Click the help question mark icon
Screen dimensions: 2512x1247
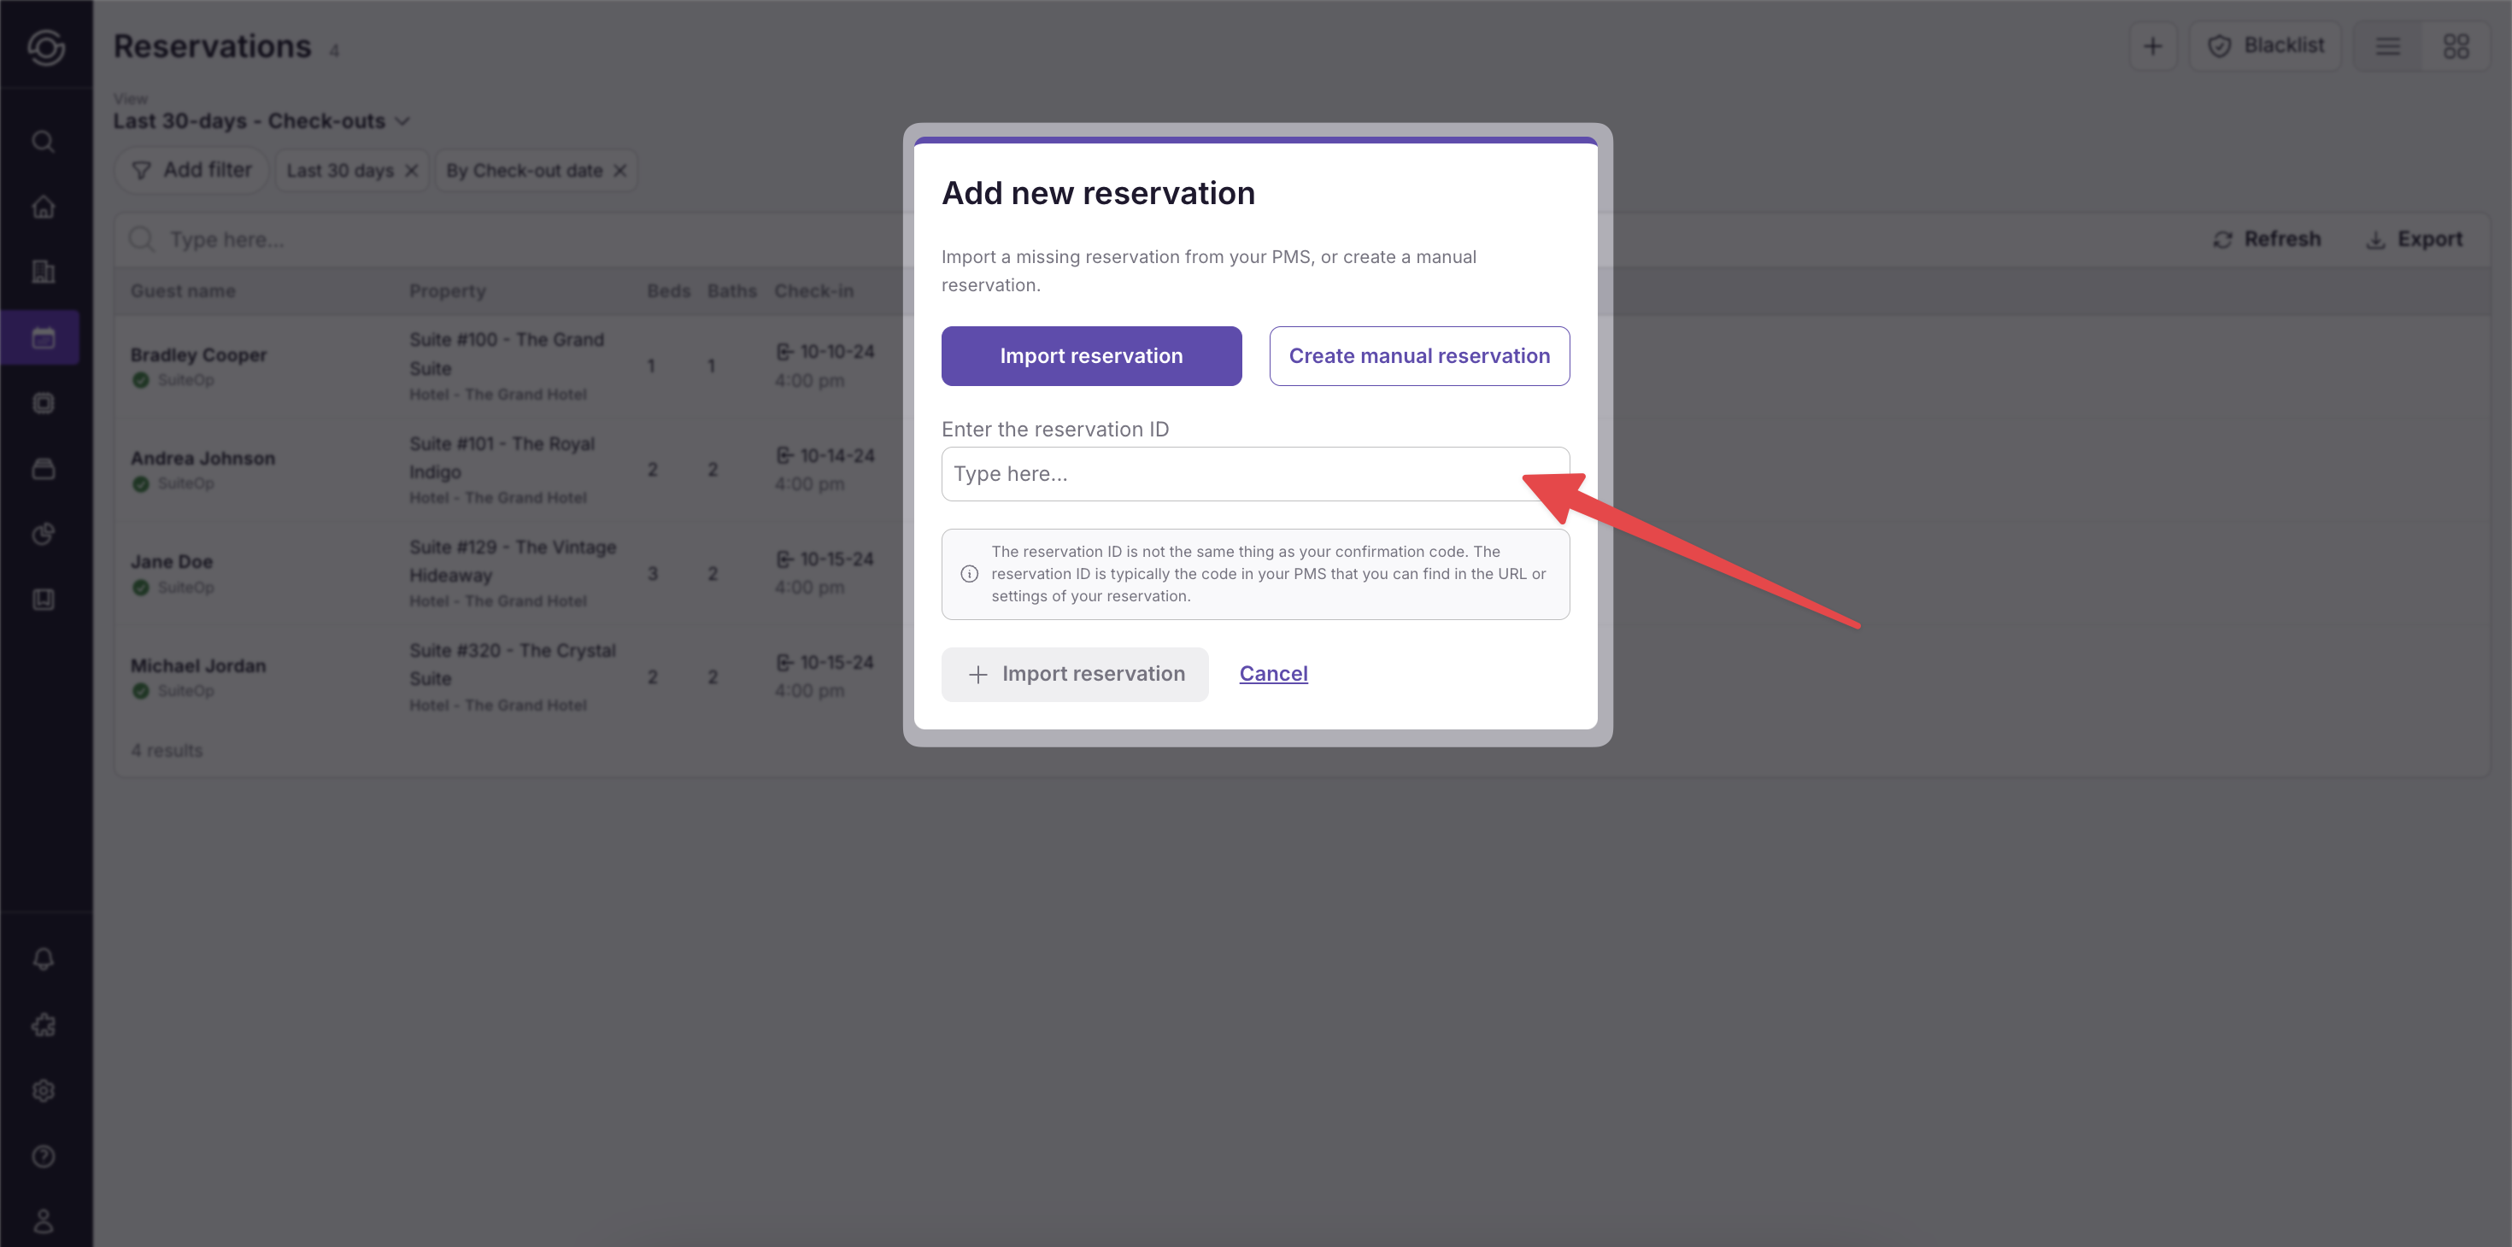pos(43,1156)
